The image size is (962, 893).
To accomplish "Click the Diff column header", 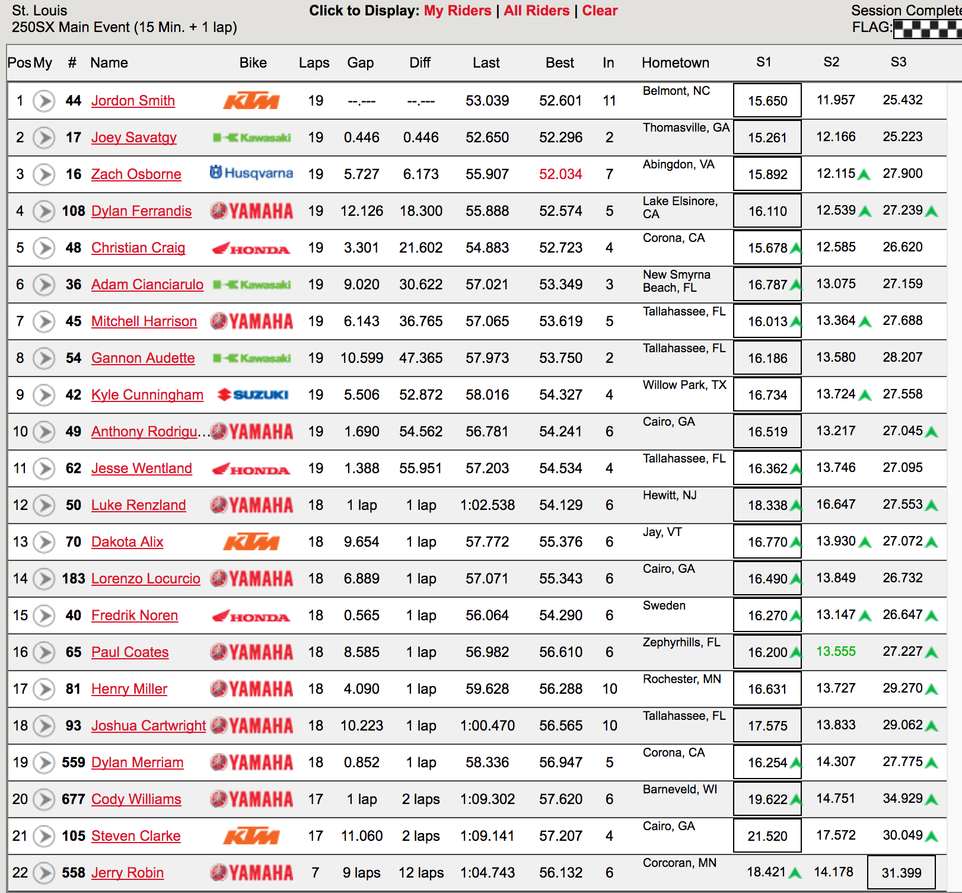I will (420, 63).
